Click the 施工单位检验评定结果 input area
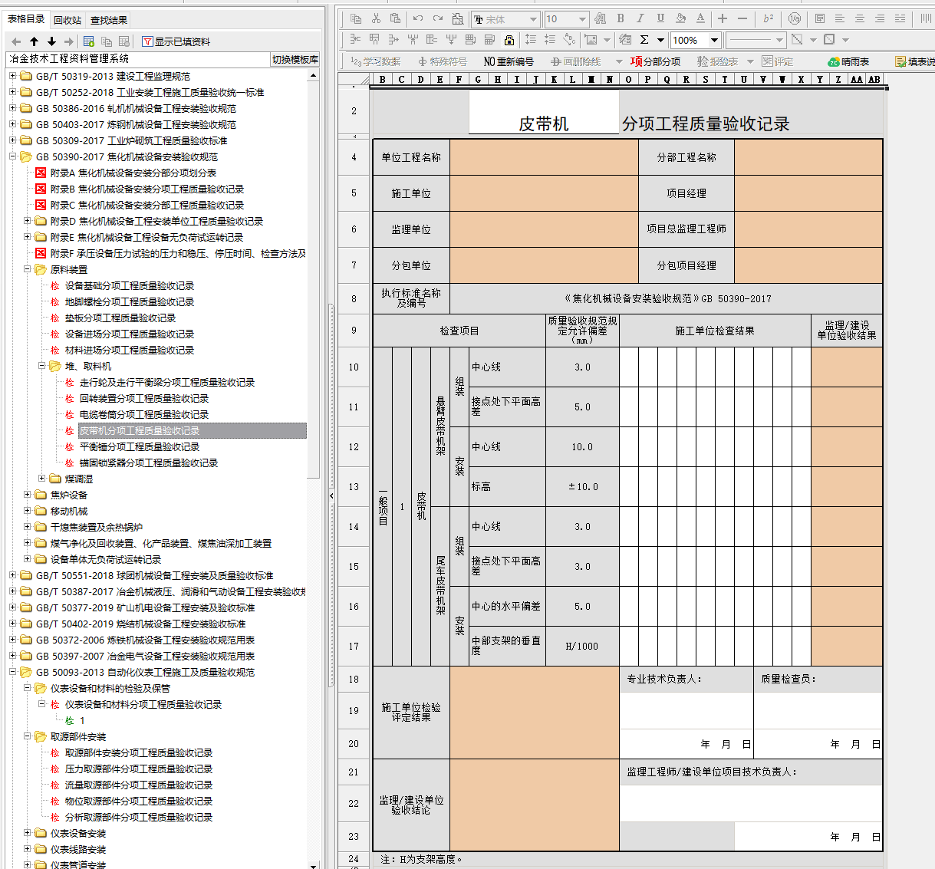This screenshot has height=869, width=935. (535, 713)
